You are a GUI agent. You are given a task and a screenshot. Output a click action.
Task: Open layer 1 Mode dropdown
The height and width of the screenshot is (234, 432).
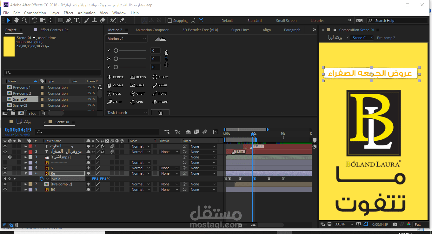[x=140, y=146]
